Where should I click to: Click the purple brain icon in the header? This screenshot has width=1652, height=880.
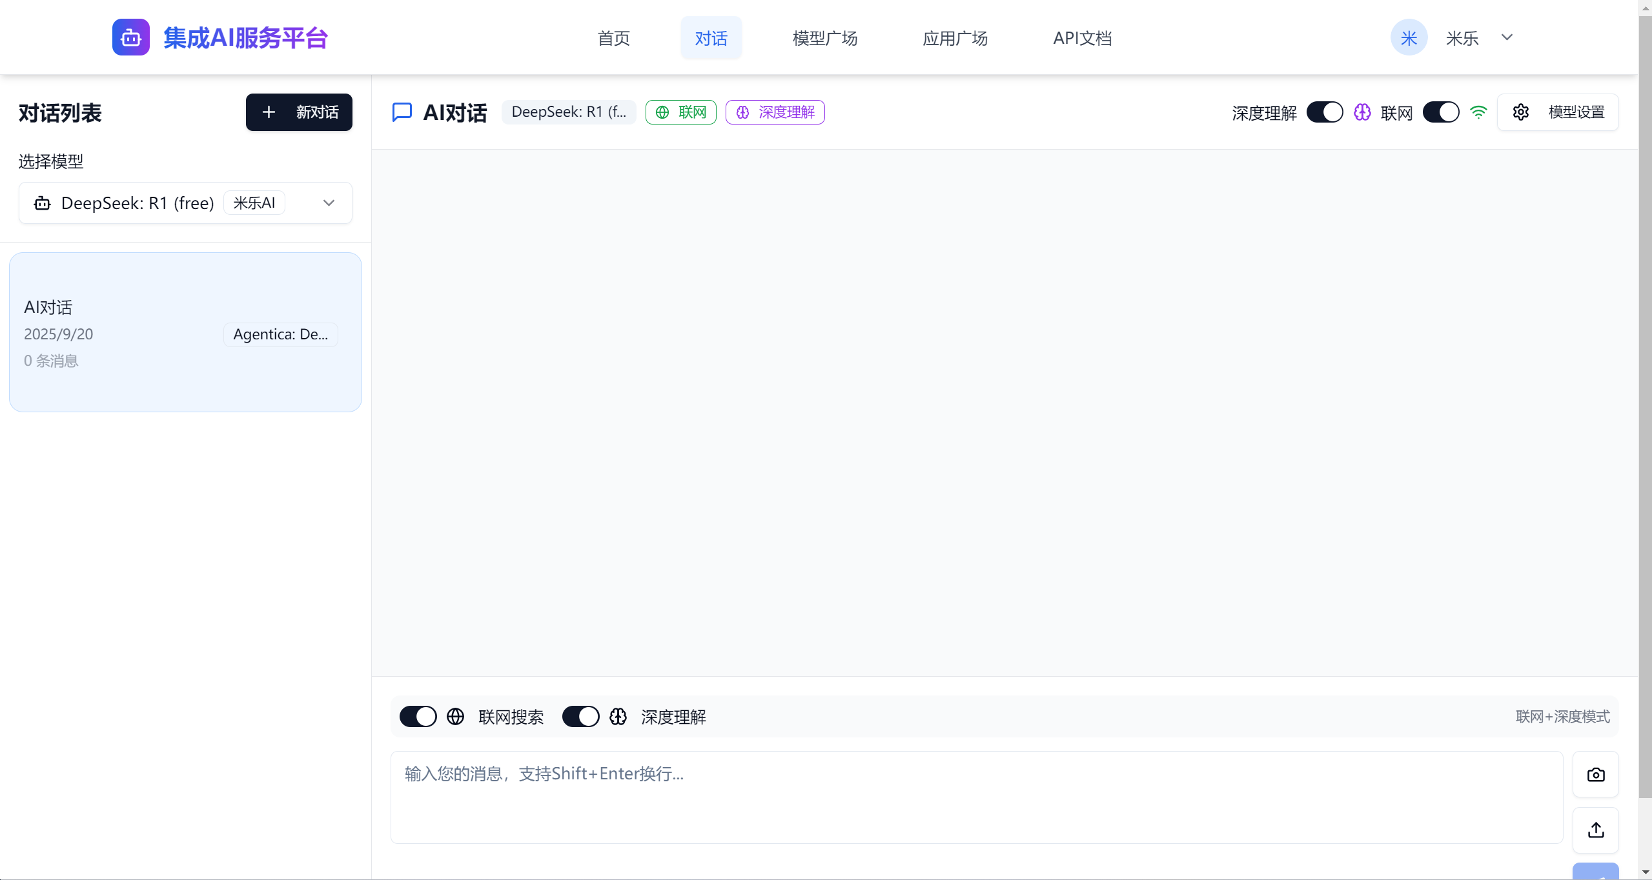pyautogui.click(x=1362, y=112)
